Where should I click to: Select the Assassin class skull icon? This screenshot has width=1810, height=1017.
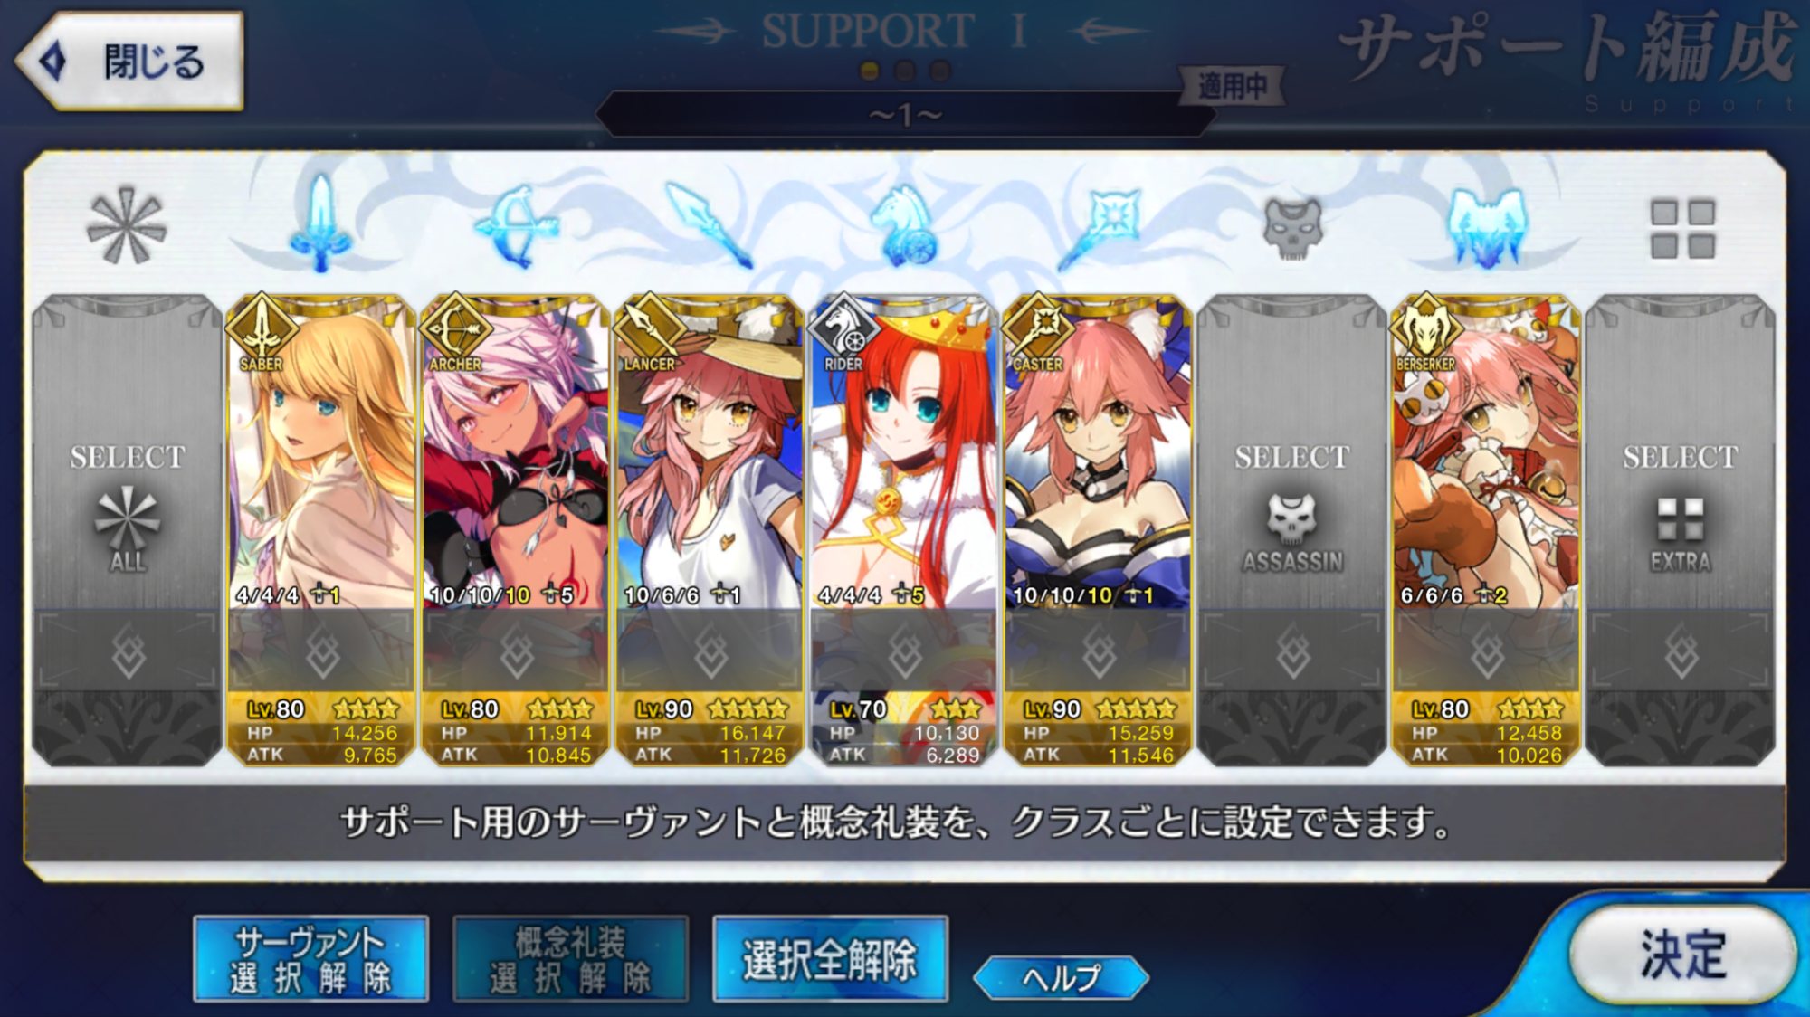click(1293, 228)
